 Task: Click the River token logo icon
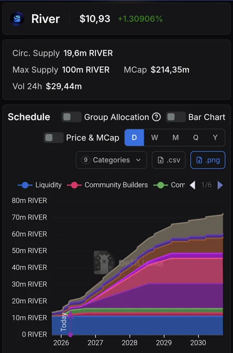[x=17, y=19]
